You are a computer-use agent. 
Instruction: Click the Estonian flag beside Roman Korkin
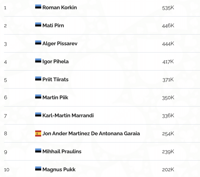(38, 7)
